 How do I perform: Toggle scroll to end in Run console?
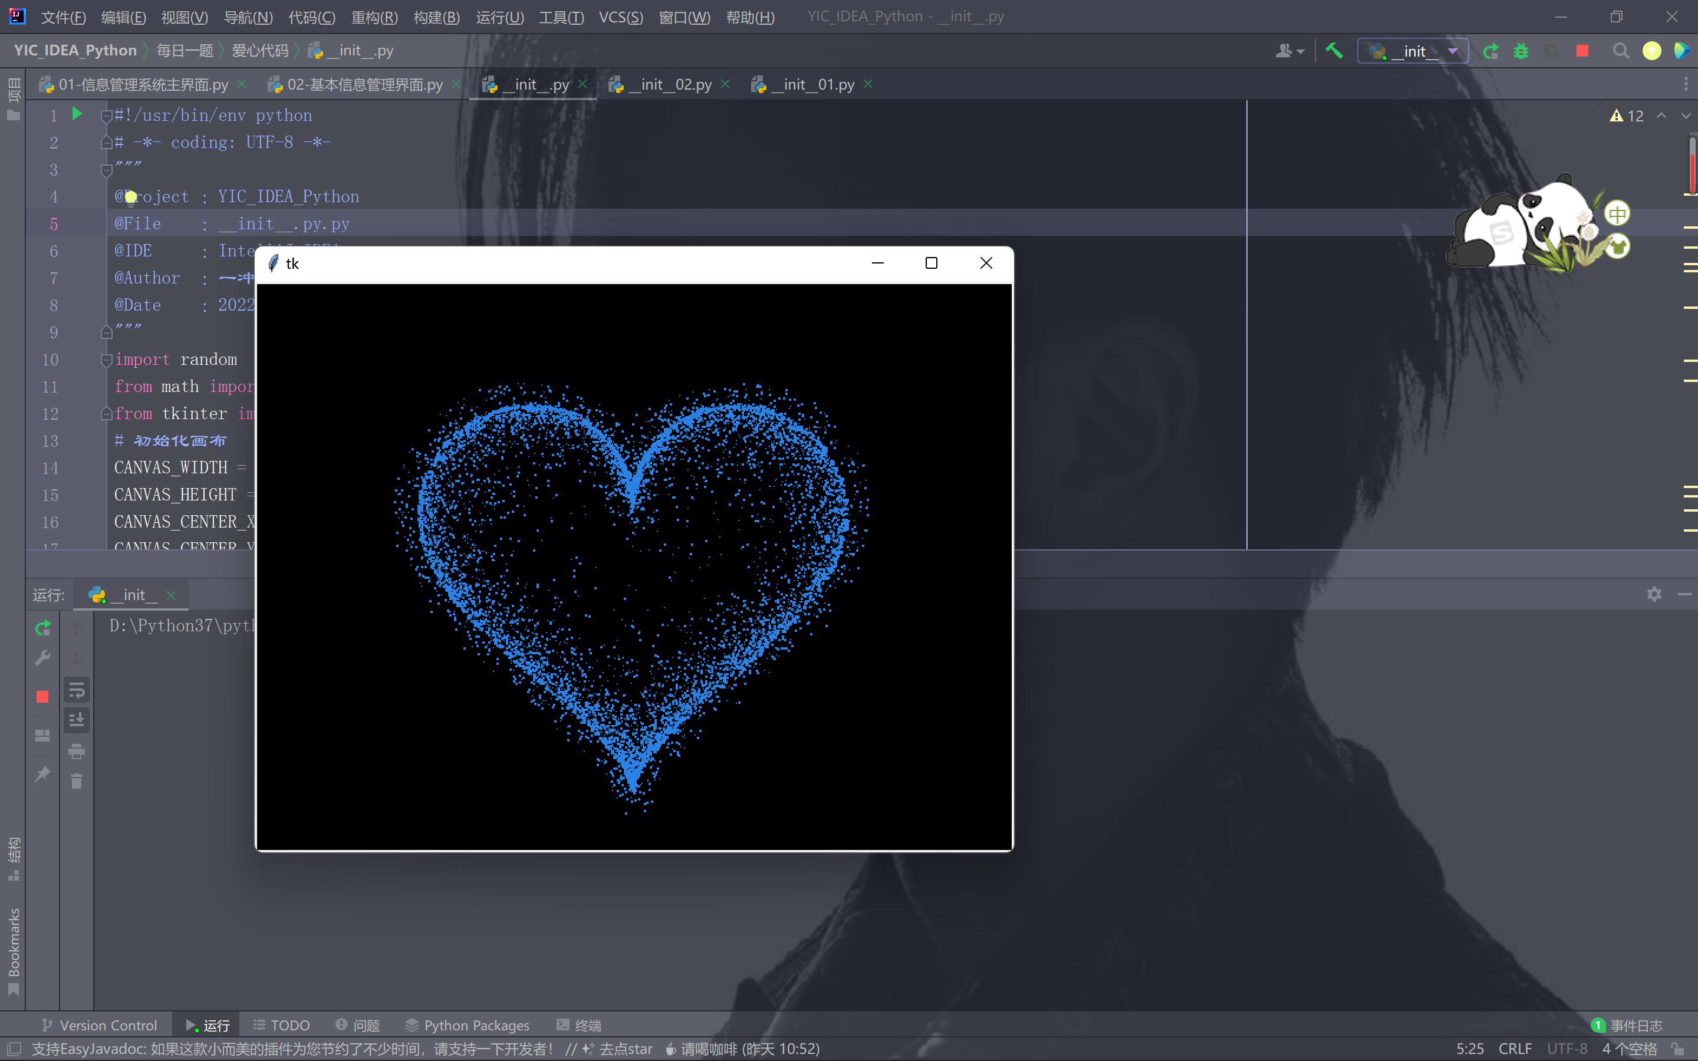tap(77, 719)
